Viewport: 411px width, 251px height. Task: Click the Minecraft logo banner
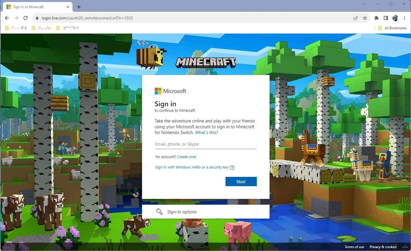pyautogui.click(x=206, y=63)
